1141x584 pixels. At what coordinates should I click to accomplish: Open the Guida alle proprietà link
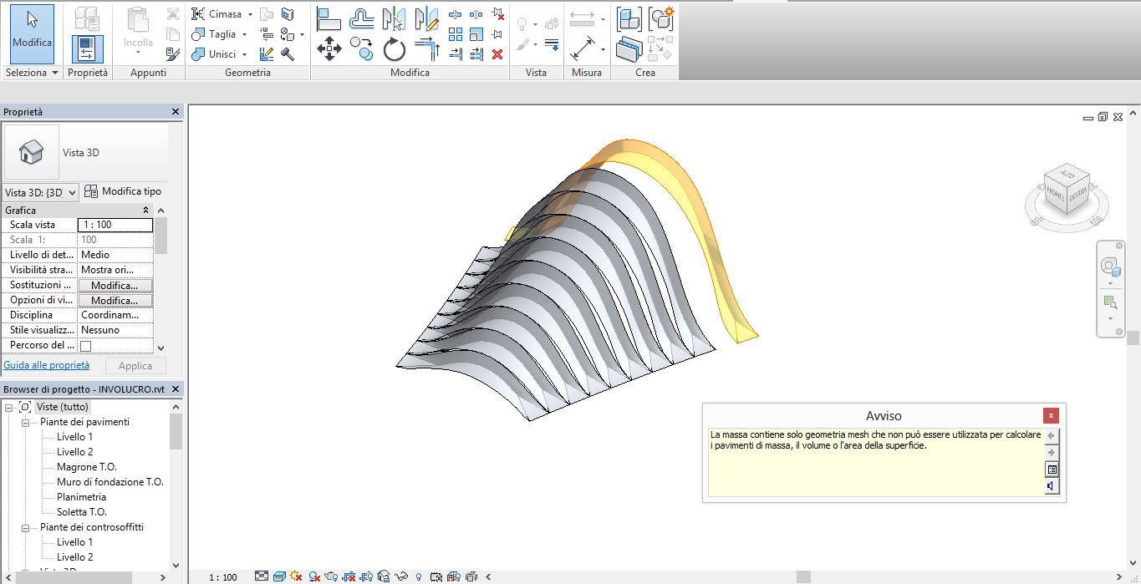tap(47, 365)
